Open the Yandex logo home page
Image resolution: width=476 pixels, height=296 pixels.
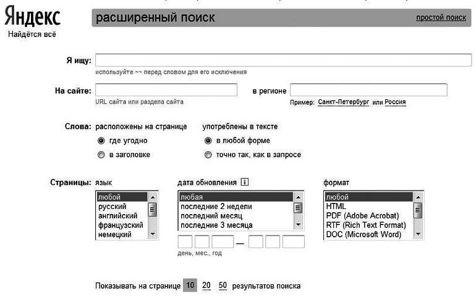pyautogui.click(x=32, y=16)
